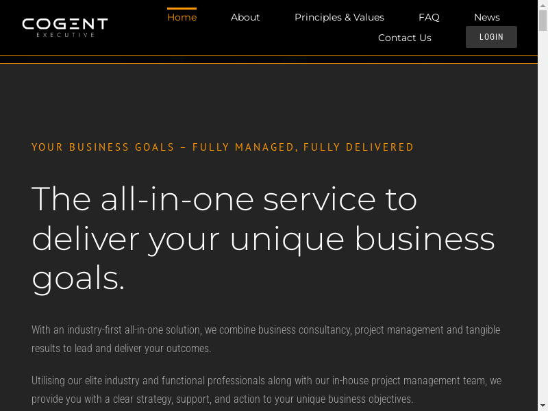Screen dimensions: 548x411
Task: View the News section
Action: coord(486,18)
